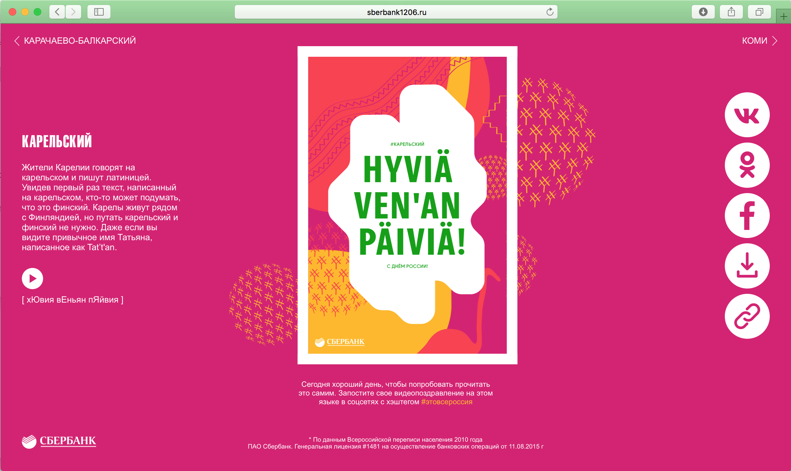
Task: Open the #этовсероссия hashtag link
Action: [446, 402]
